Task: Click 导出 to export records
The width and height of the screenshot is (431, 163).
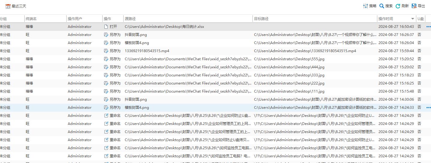Action: click(418, 6)
